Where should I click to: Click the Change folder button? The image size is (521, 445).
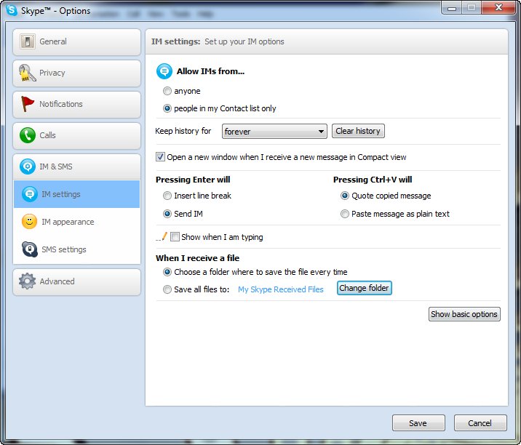click(364, 289)
